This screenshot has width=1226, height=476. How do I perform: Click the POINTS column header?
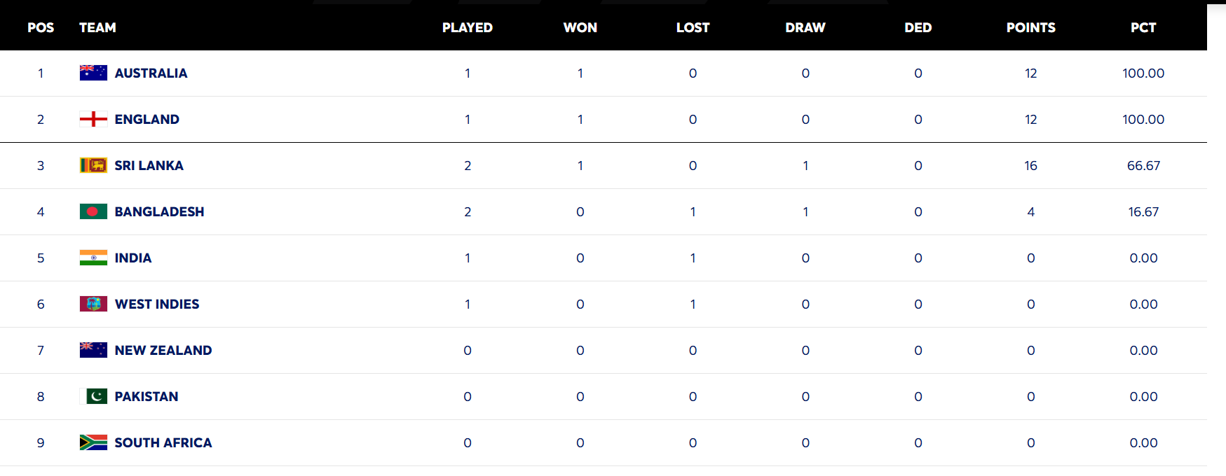coord(1030,27)
